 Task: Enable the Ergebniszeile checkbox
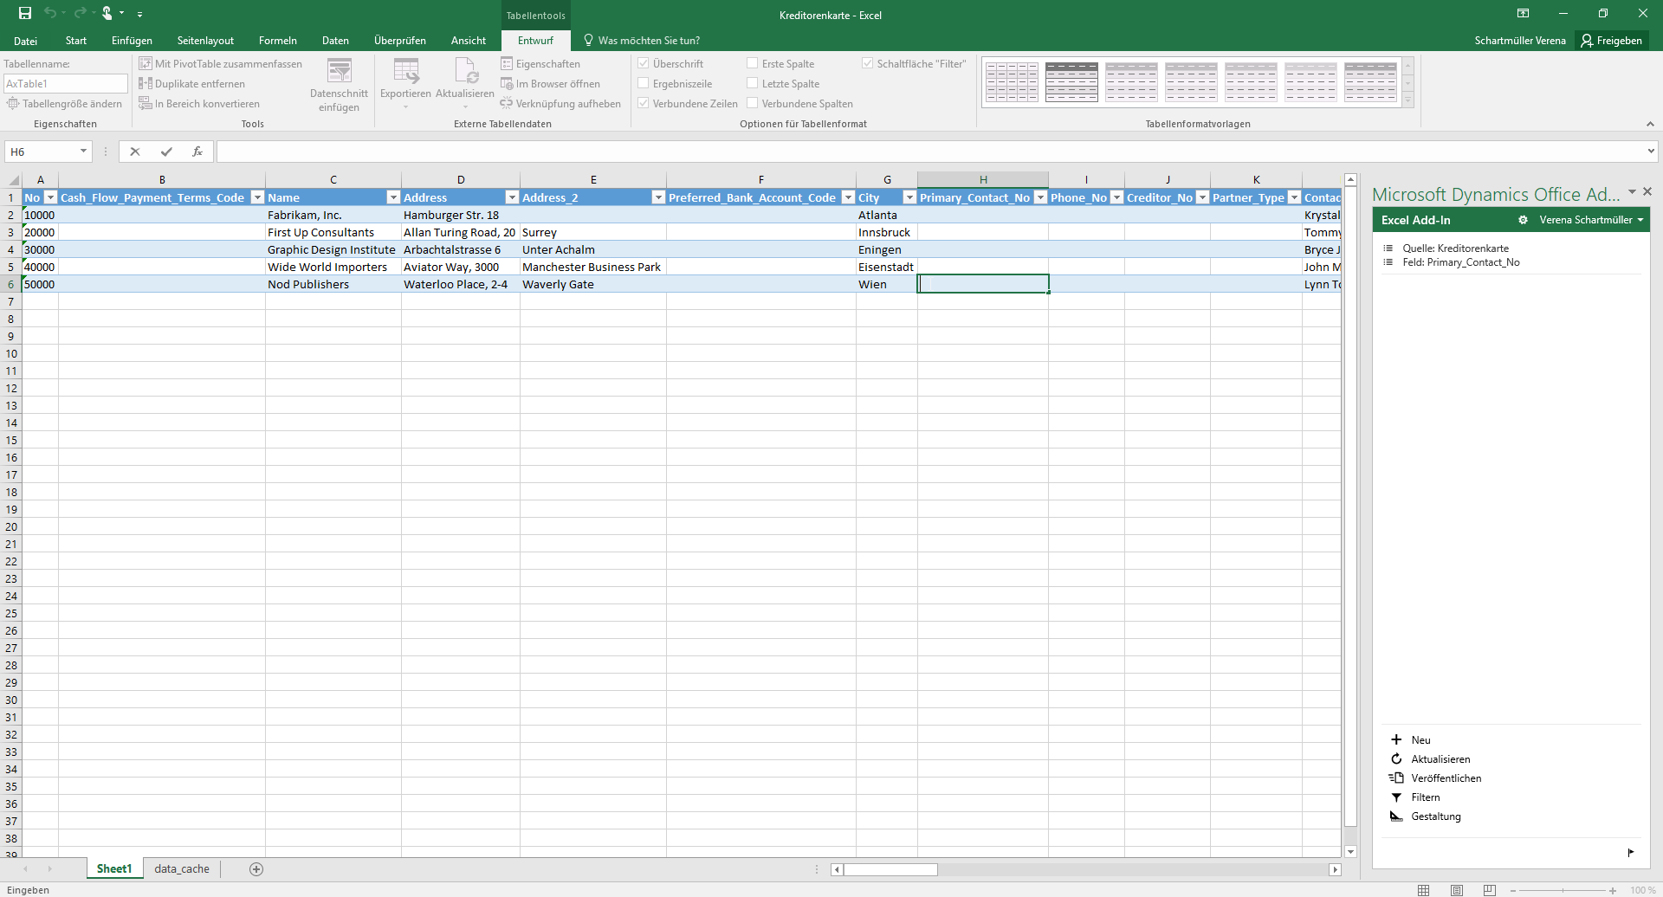(644, 83)
